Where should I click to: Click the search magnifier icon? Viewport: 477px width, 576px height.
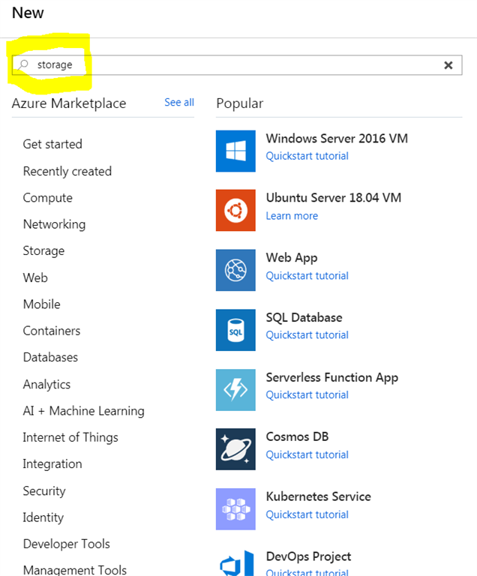[22, 65]
